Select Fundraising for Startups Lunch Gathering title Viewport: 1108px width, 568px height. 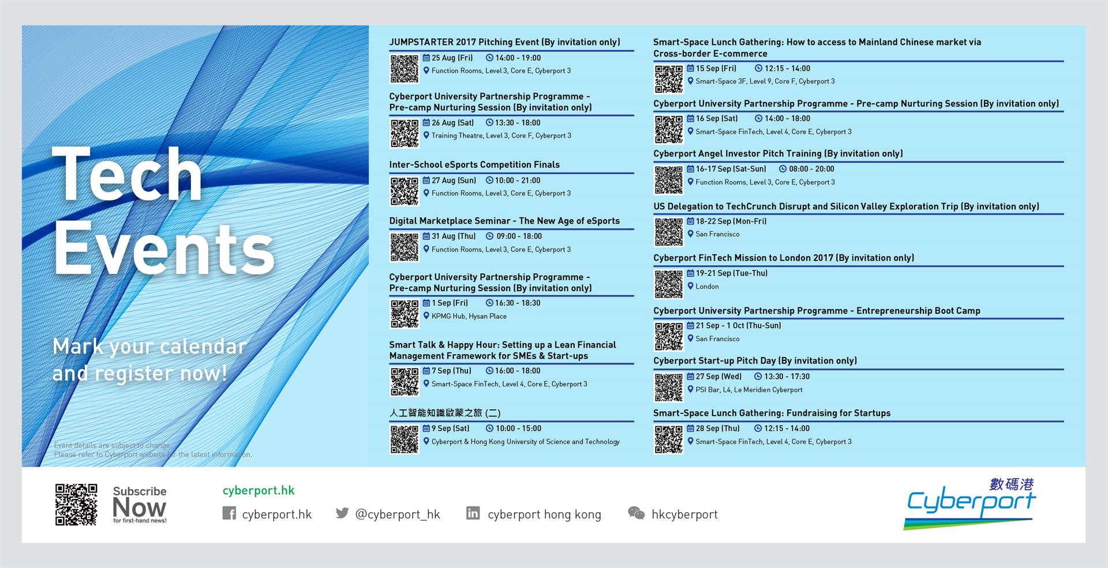772,413
